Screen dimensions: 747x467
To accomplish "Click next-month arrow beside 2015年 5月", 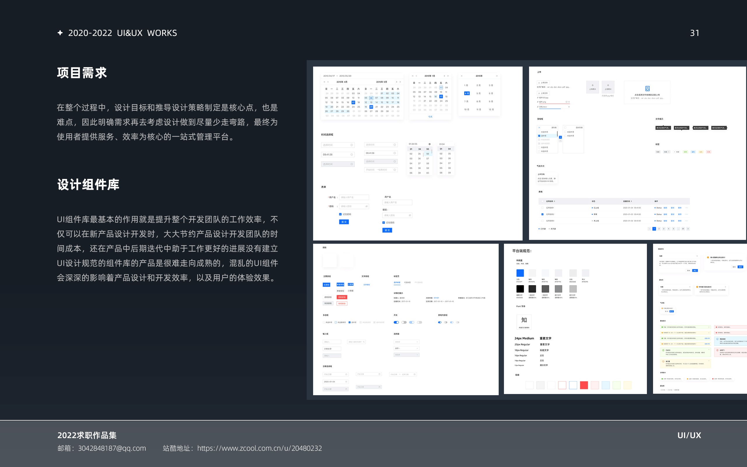I will tap(396, 82).
